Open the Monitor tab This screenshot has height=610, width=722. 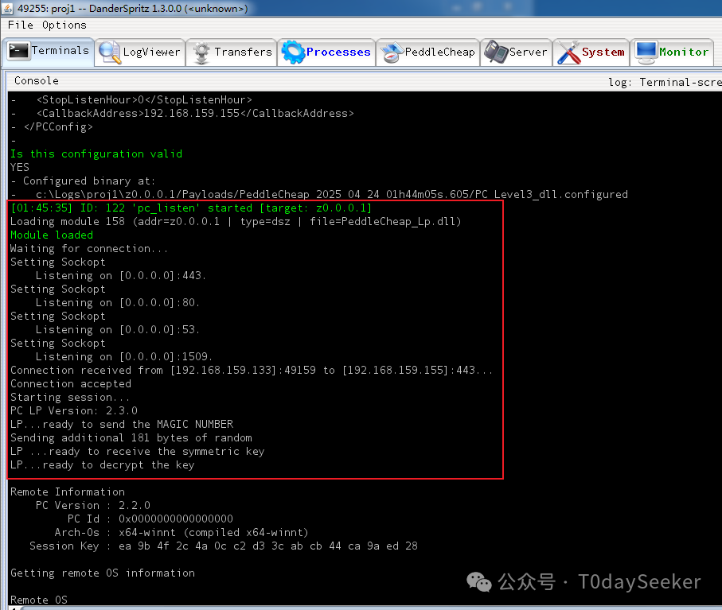[x=672, y=52]
